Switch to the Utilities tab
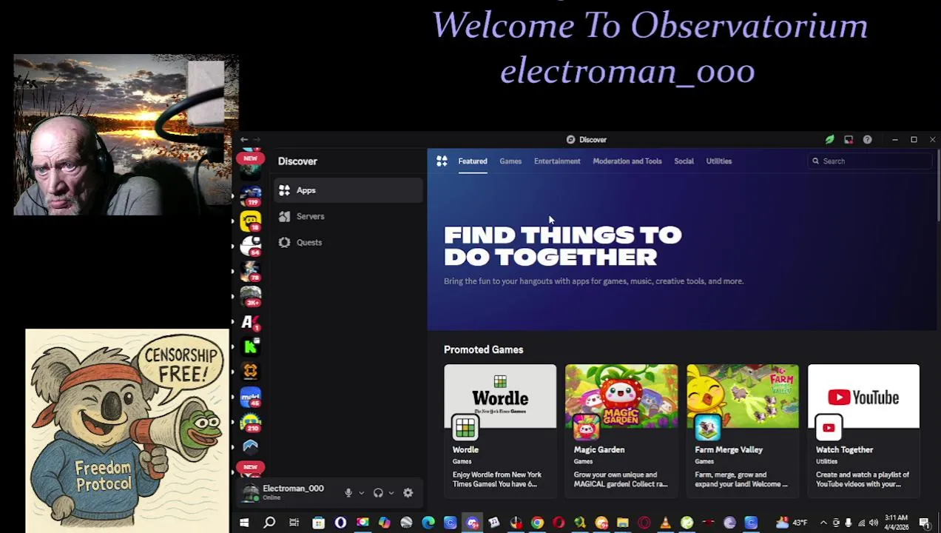 point(718,161)
